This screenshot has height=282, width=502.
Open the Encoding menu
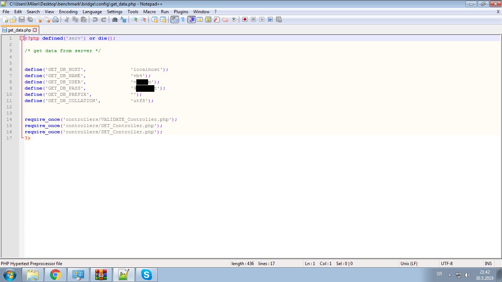(68, 12)
